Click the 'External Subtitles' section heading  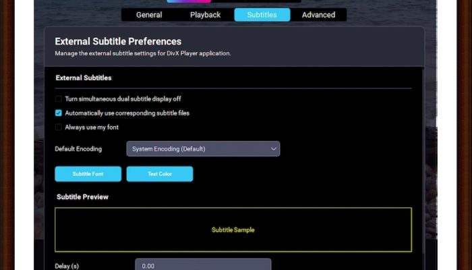coord(84,78)
